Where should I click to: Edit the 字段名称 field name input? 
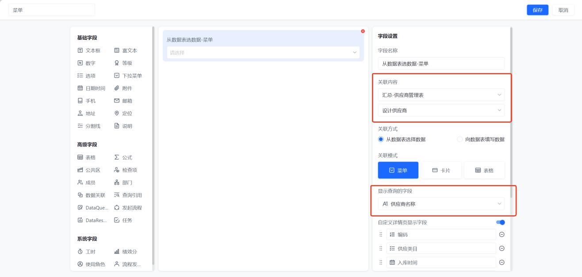click(x=441, y=64)
